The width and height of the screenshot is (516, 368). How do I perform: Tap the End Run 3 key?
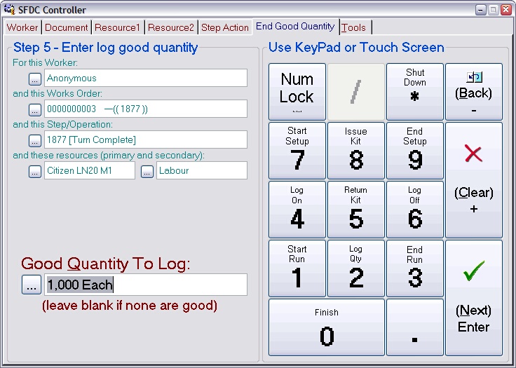point(415,268)
